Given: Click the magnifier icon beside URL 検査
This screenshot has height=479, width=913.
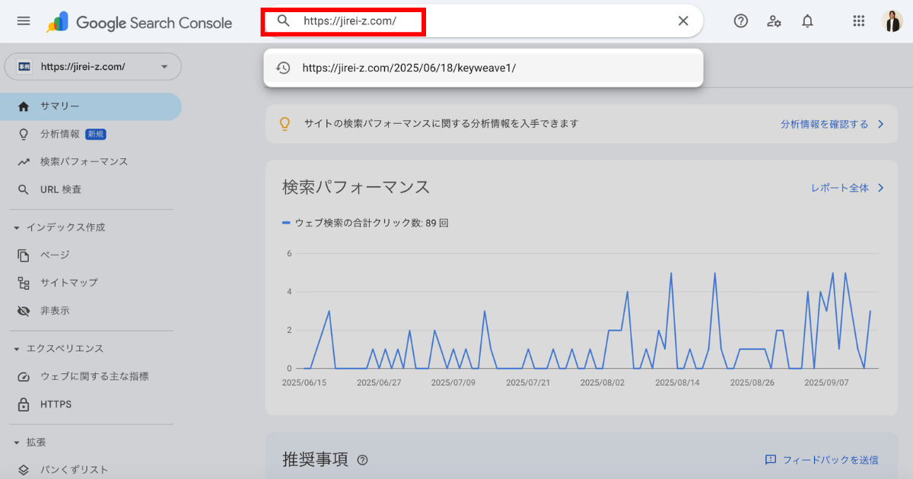Looking at the screenshot, I should [24, 189].
